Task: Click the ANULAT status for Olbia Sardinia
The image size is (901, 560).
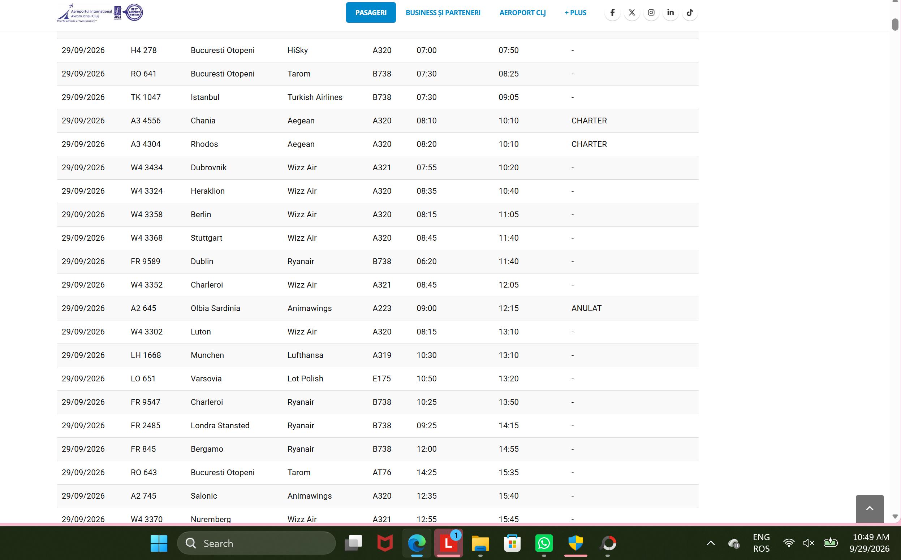Action: 587,308
